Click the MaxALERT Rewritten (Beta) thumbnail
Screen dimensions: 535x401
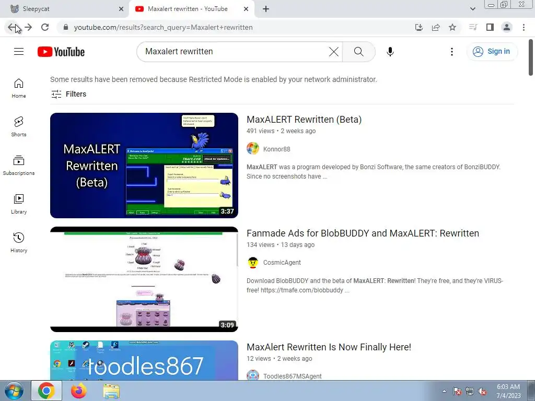144,166
